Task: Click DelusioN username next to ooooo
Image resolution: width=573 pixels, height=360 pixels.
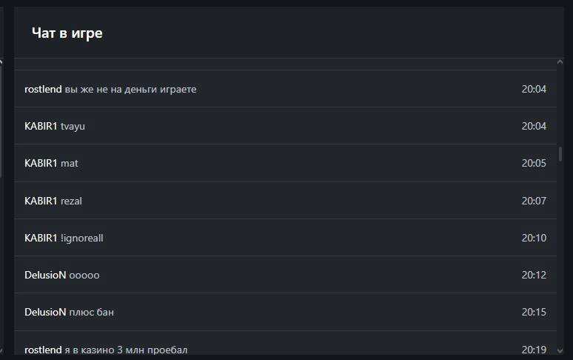Action: [x=45, y=275]
